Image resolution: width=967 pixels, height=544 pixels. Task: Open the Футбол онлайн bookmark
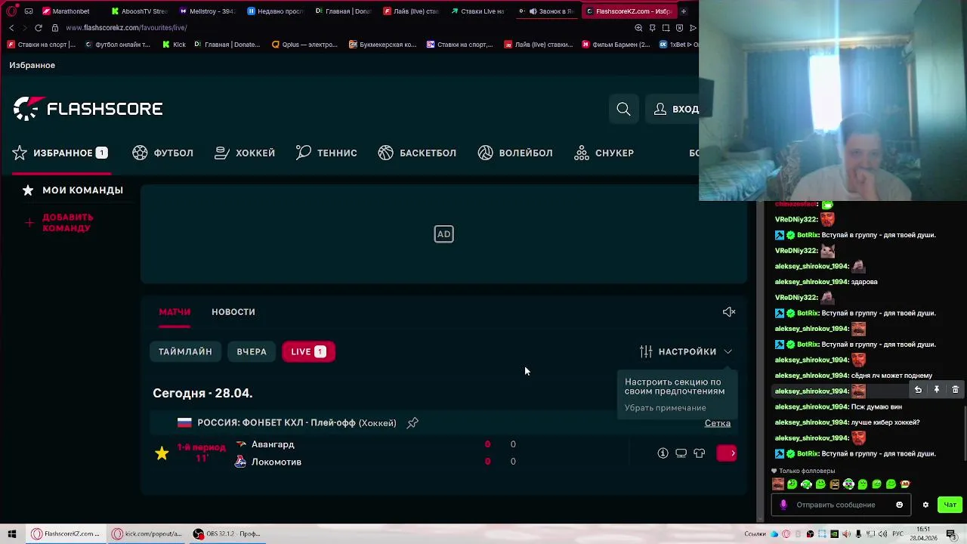click(x=117, y=45)
